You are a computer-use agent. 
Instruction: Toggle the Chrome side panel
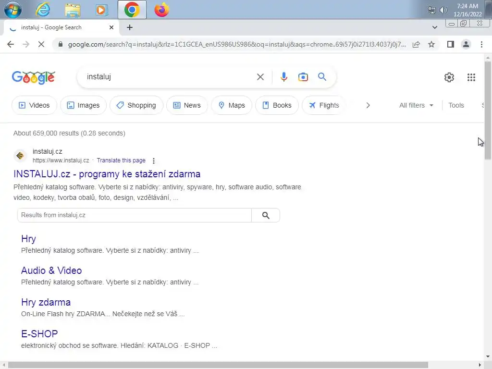click(451, 44)
